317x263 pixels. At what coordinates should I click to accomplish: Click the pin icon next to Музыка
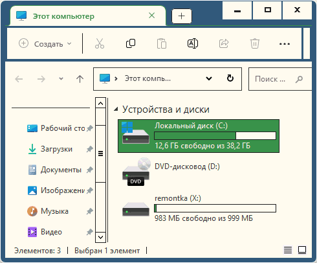[x=90, y=211]
